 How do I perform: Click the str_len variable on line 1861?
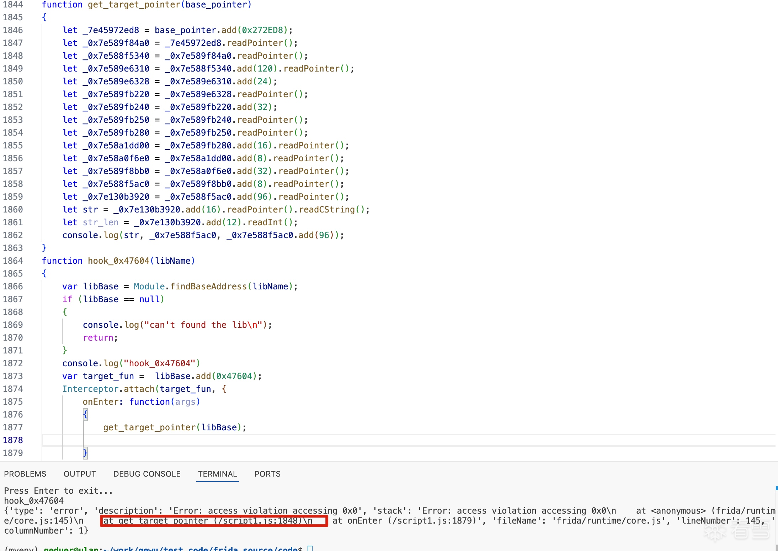[x=101, y=222]
